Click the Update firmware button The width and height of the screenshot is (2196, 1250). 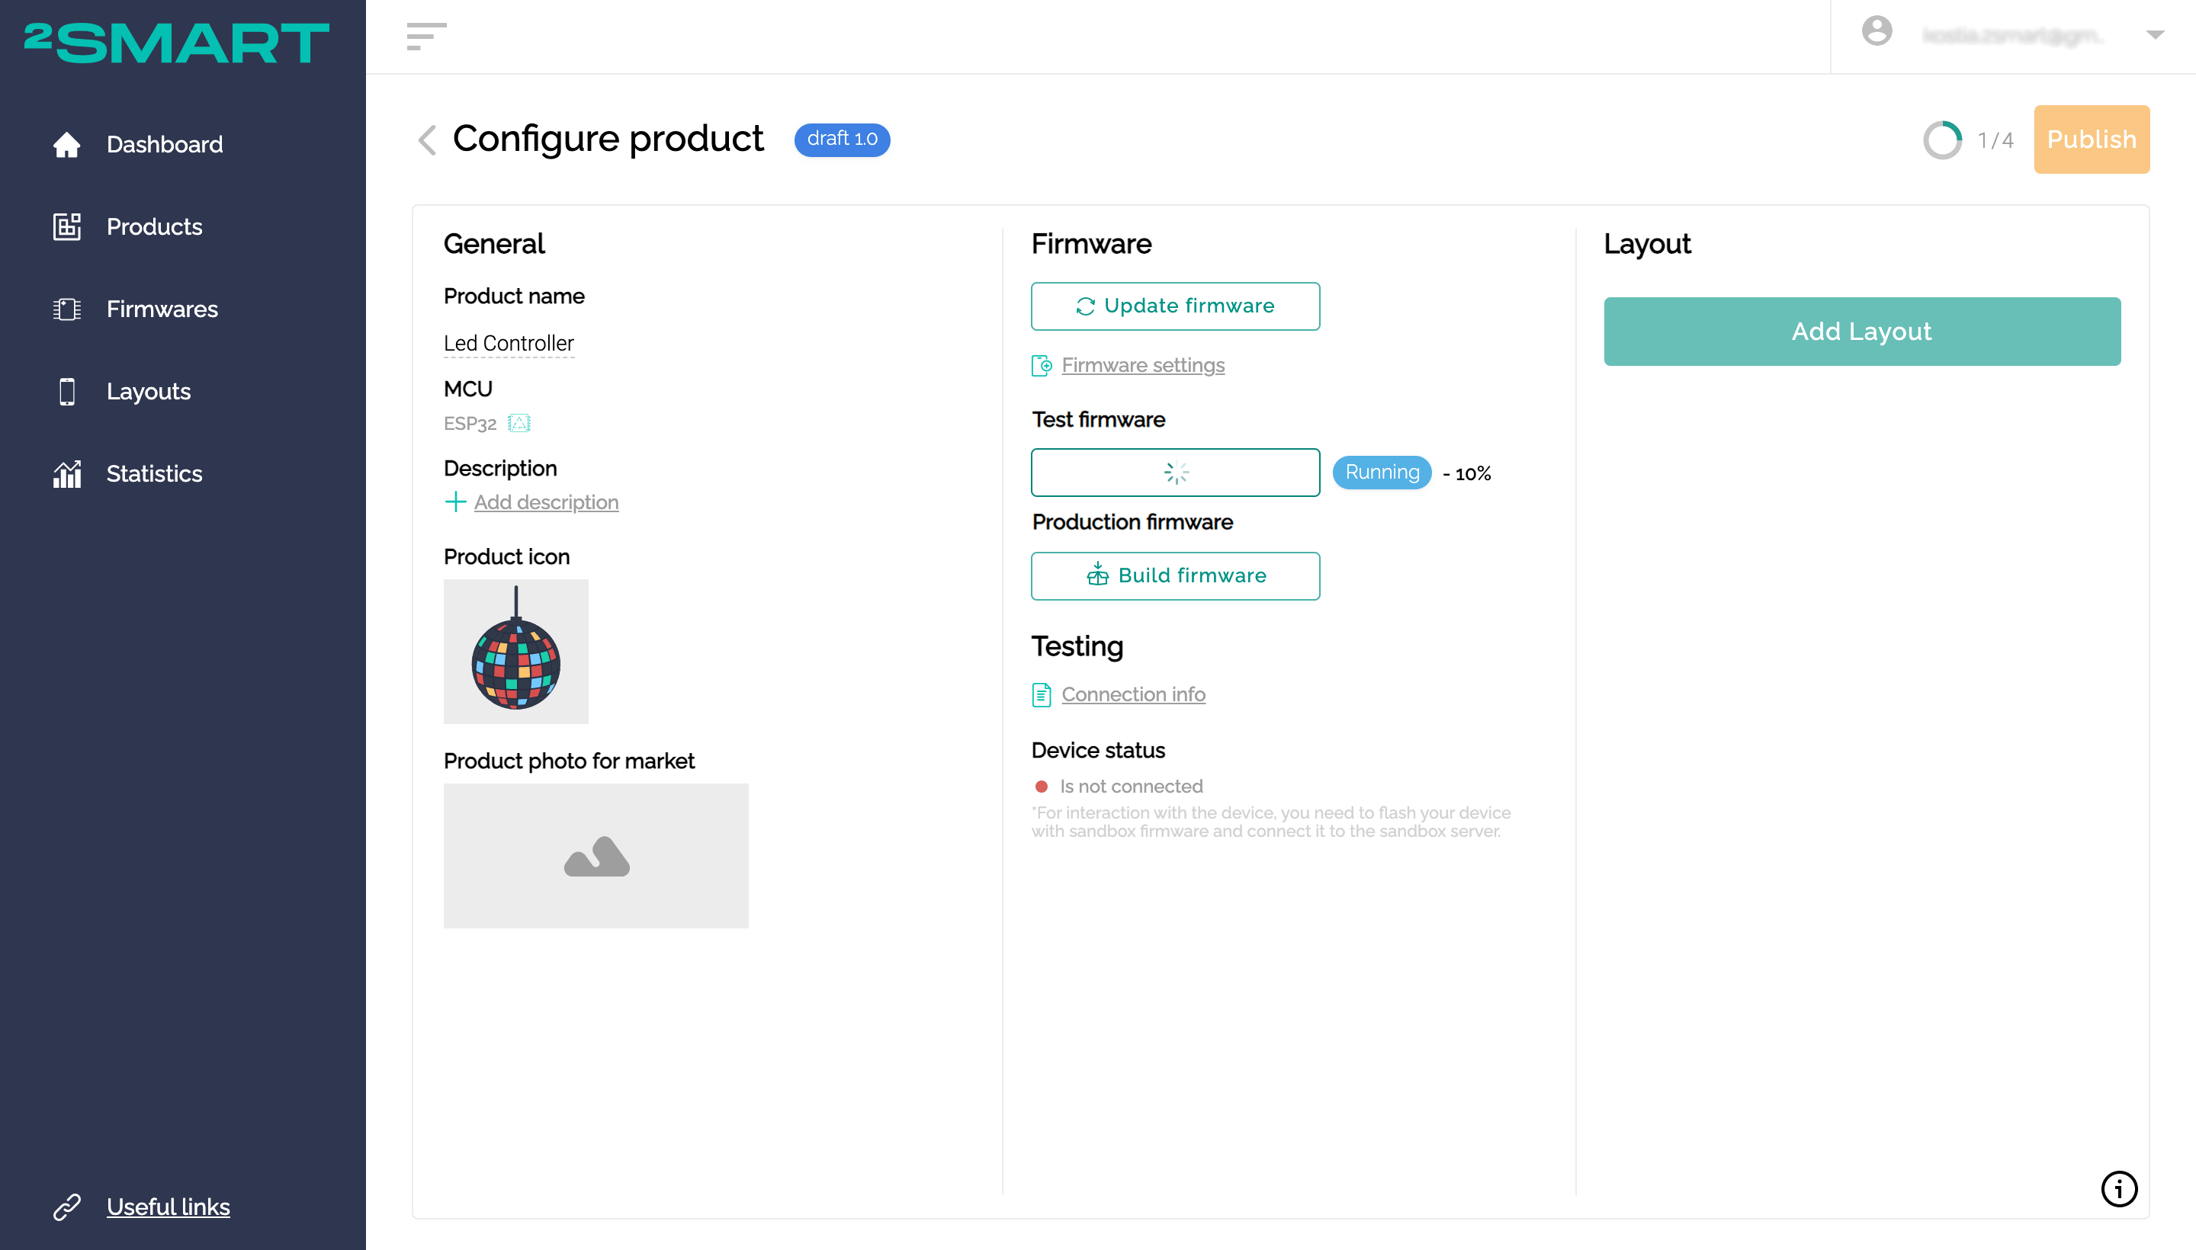1174,306
